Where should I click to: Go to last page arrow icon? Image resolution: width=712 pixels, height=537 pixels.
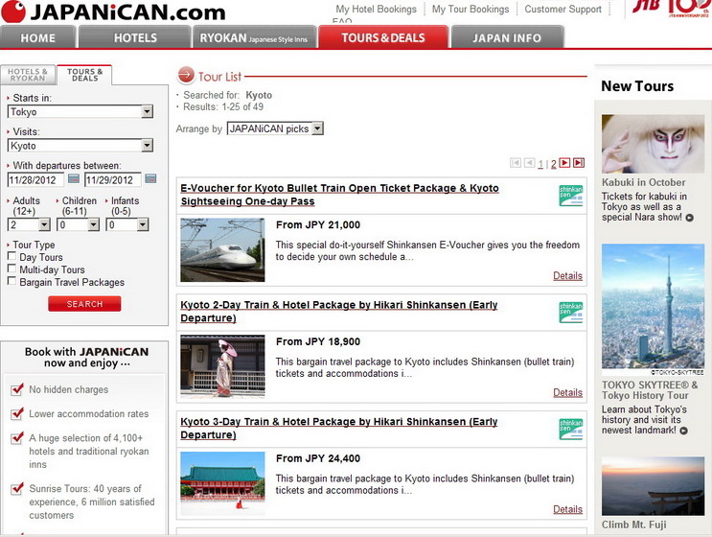pyautogui.click(x=579, y=163)
